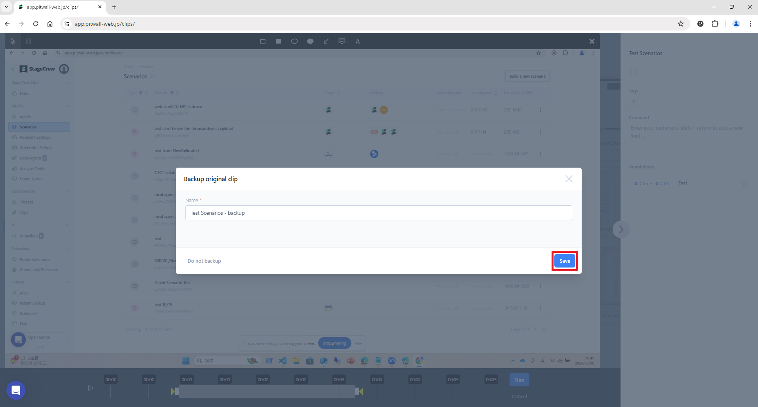Select the filled rectangle annotation tool
The image size is (758, 407).
click(x=279, y=41)
